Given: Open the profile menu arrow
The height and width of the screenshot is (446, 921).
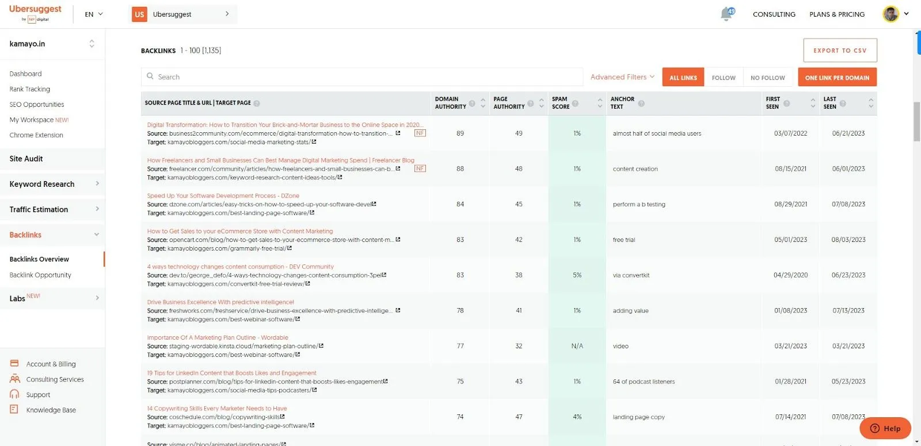Looking at the screenshot, I should tap(906, 14).
